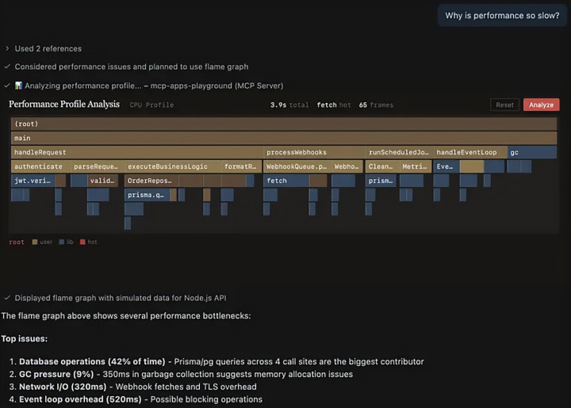This screenshot has height=408, width=571.
Task: Click the handleRequest frame
Action: [136, 152]
